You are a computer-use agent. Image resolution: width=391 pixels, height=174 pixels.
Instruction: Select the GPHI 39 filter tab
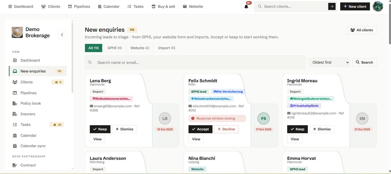(115, 48)
